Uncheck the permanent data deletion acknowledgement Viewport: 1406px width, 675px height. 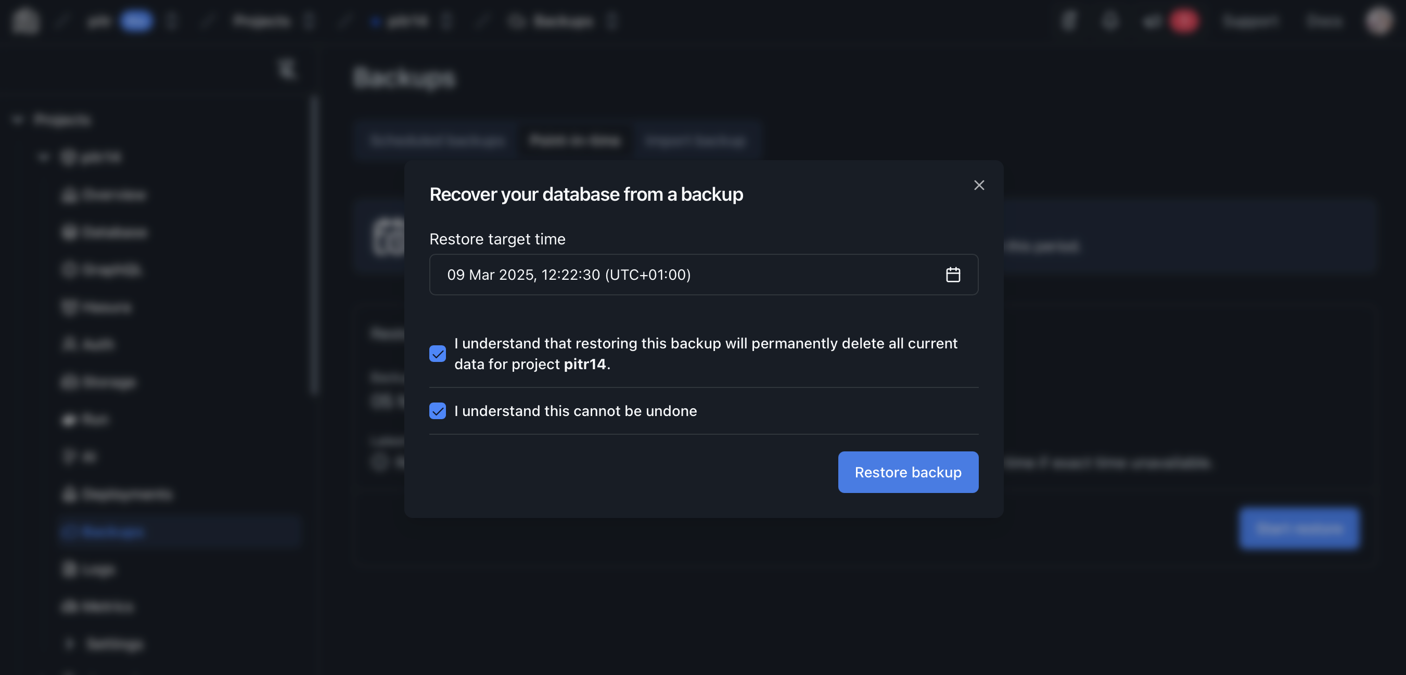437,354
